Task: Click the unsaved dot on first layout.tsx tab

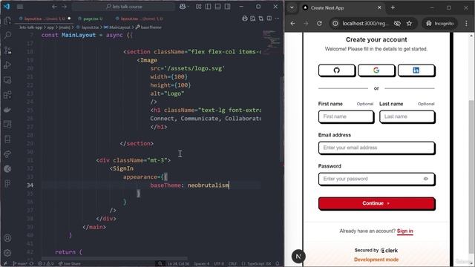Action: tap(69, 19)
